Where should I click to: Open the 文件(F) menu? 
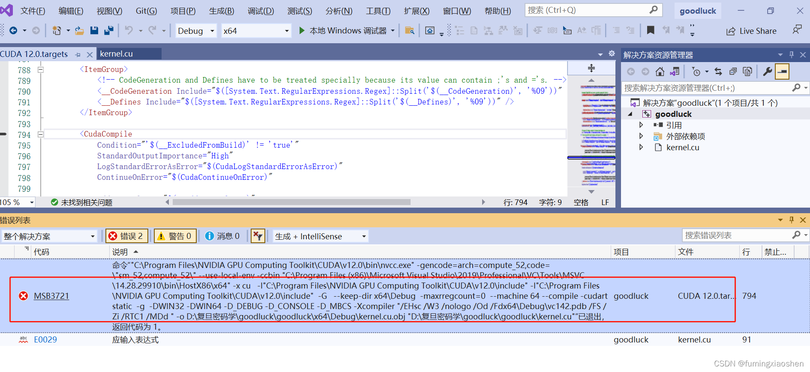tap(33, 11)
